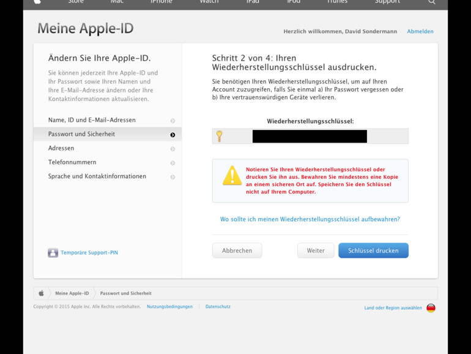Click Land oder Region auswählen link
Viewport: 471px width, 354px height.
[393, 307]
